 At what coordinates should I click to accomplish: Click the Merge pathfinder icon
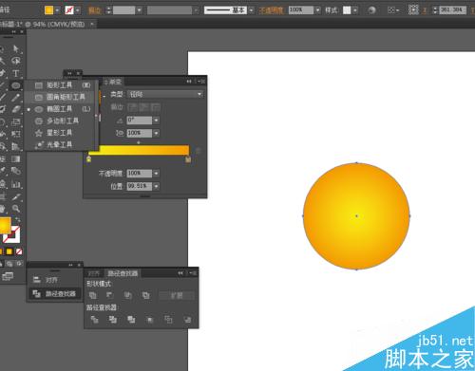131,320
